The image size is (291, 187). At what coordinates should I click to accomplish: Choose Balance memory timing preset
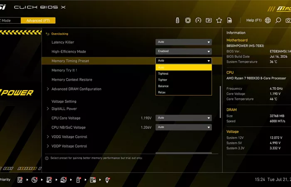pos(184,86)
